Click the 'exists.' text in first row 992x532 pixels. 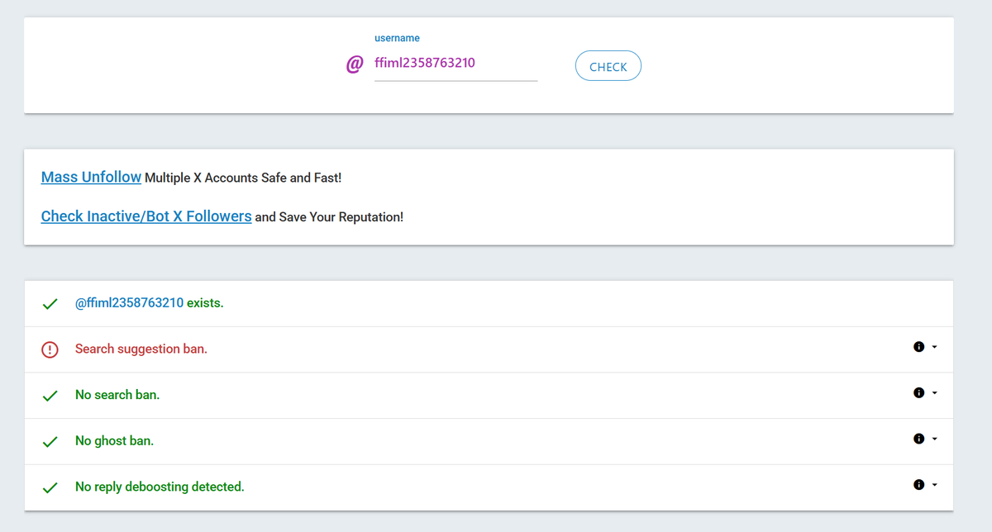(x=205, y=303)
